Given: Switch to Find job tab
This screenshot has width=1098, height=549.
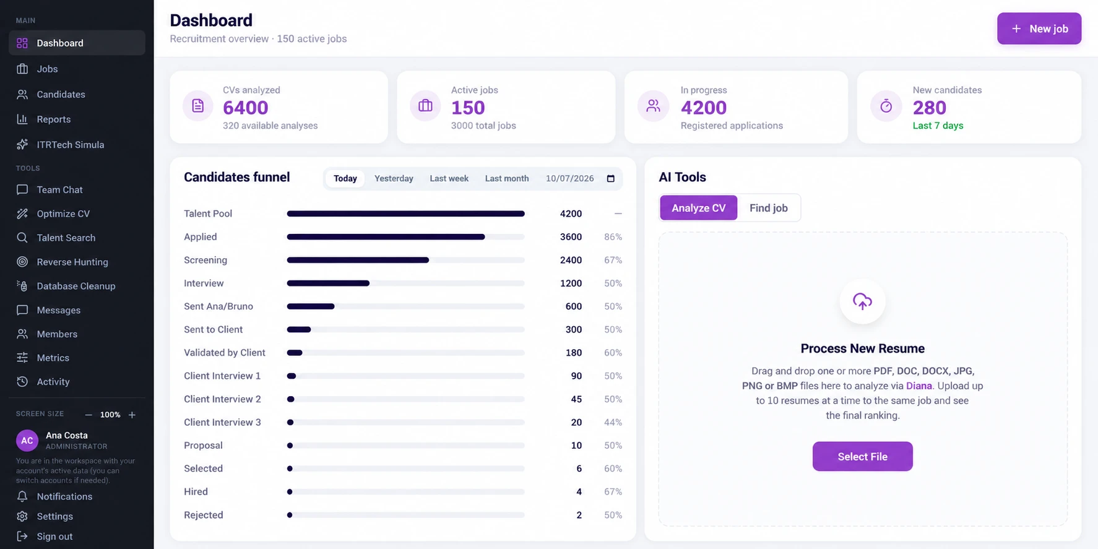Looking at the screenshot, I should click(x=769, y=208).
